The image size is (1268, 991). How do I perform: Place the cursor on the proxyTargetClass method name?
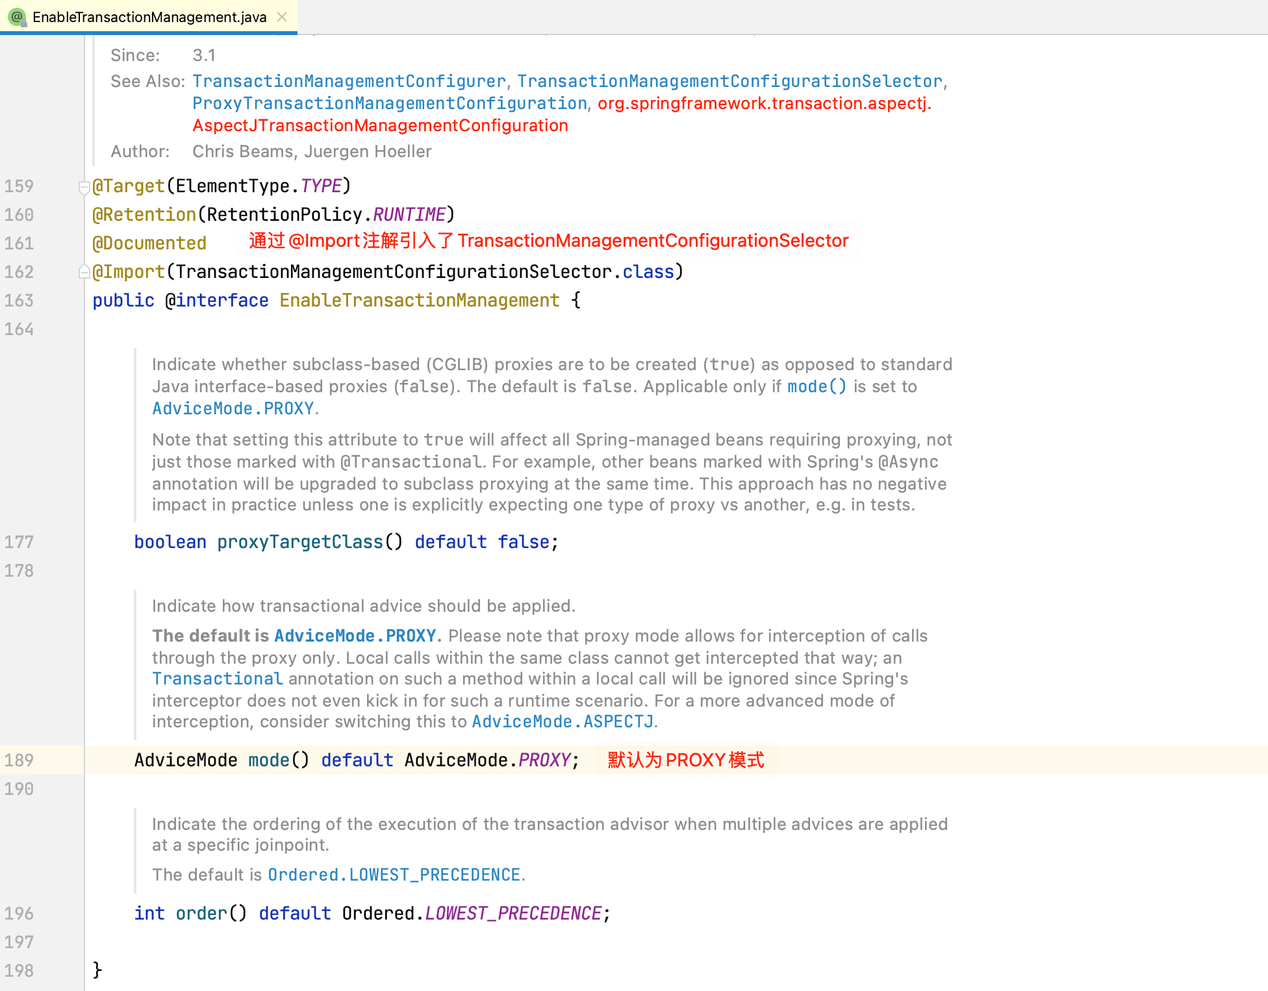tap(299, 542)
